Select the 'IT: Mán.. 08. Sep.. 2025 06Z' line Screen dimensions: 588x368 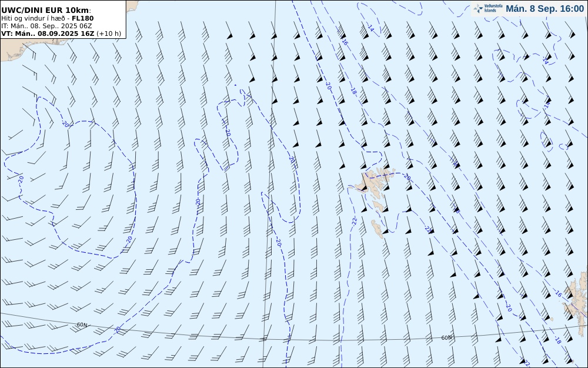(46, 26)
